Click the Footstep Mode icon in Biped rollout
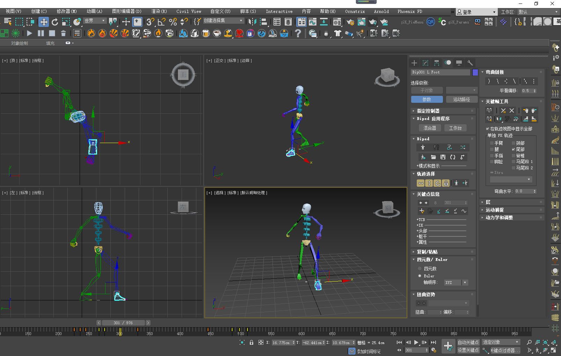The height and width of the screenshot is (356, 561). click(x=436, y=147)
